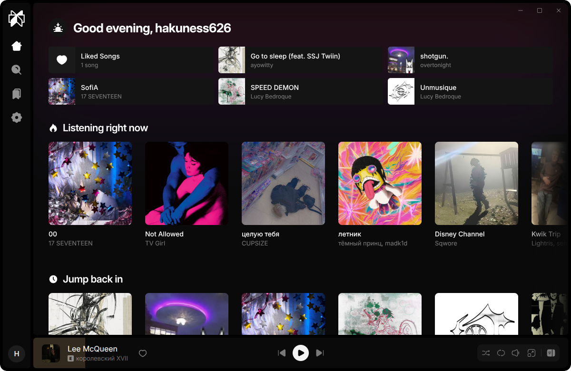The width and height of the screenshot is (571, 371).
Task: Open Jump back in purple light cover
Action: click(187, 313)
